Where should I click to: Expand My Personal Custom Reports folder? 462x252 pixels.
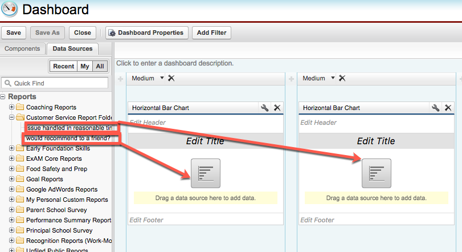[11, 199]
